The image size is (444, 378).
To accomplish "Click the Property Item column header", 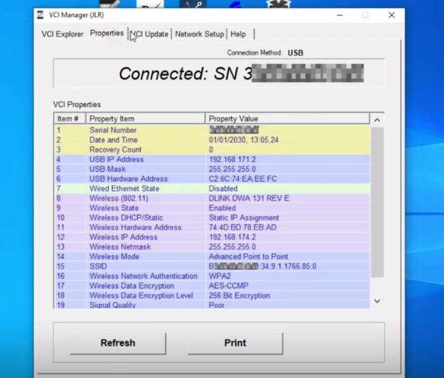I will [x=145, y=119].
